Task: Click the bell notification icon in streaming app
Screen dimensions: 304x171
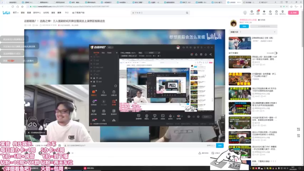Action: [206, 54]
